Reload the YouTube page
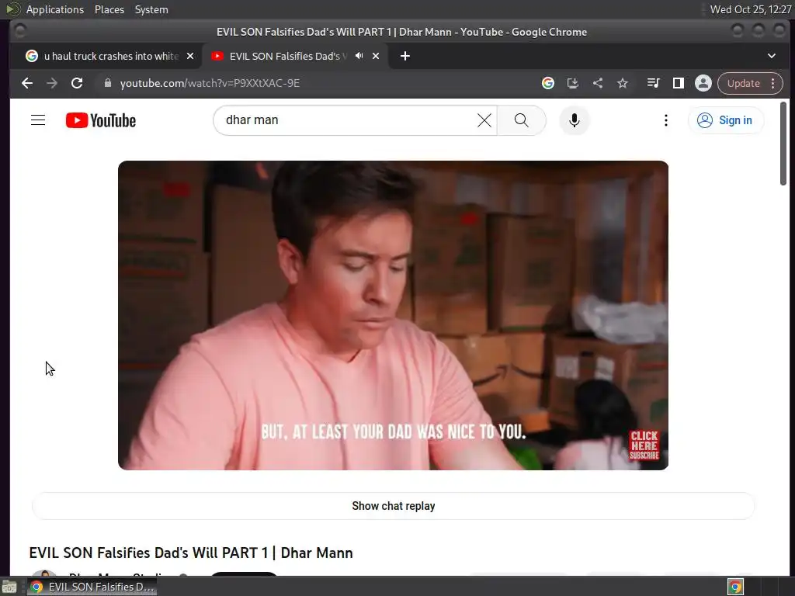The image size is (795, 596). [77, 83]
